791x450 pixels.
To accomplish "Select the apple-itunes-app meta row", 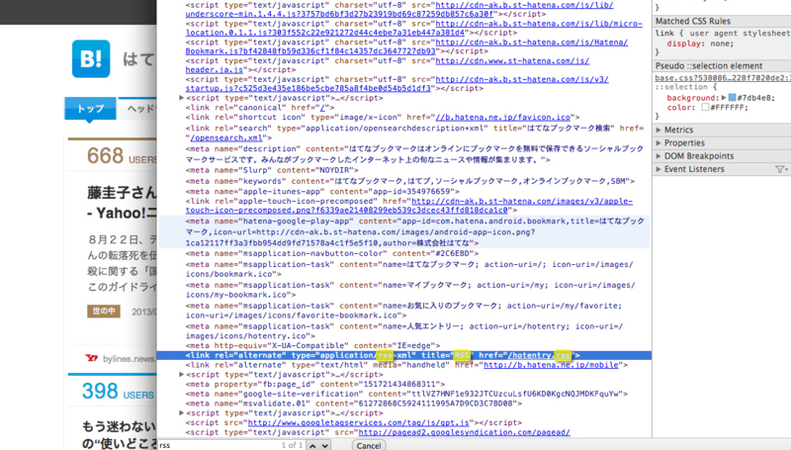I will click(x=322, y=191).
